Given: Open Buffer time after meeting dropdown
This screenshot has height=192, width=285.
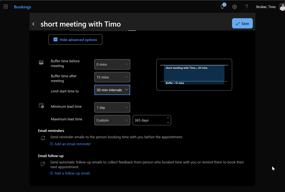Looking at the screenshot, I should [112, 77].
